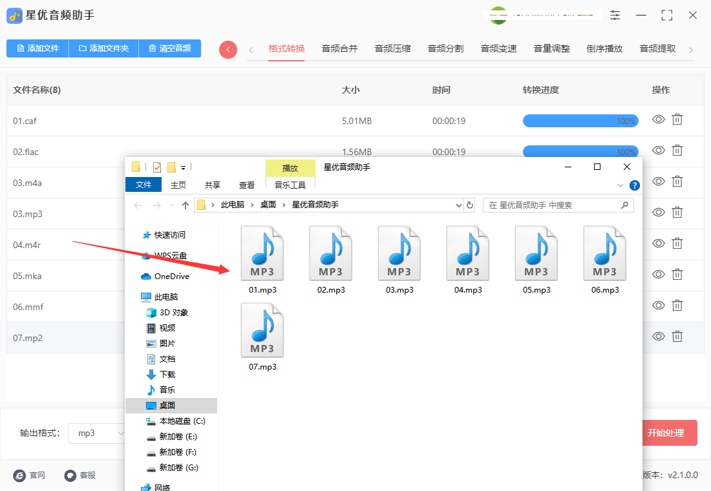Delete 05.mka with its trash icon
The width and height of the screenshot is (711, 491).
coord(677,275)
